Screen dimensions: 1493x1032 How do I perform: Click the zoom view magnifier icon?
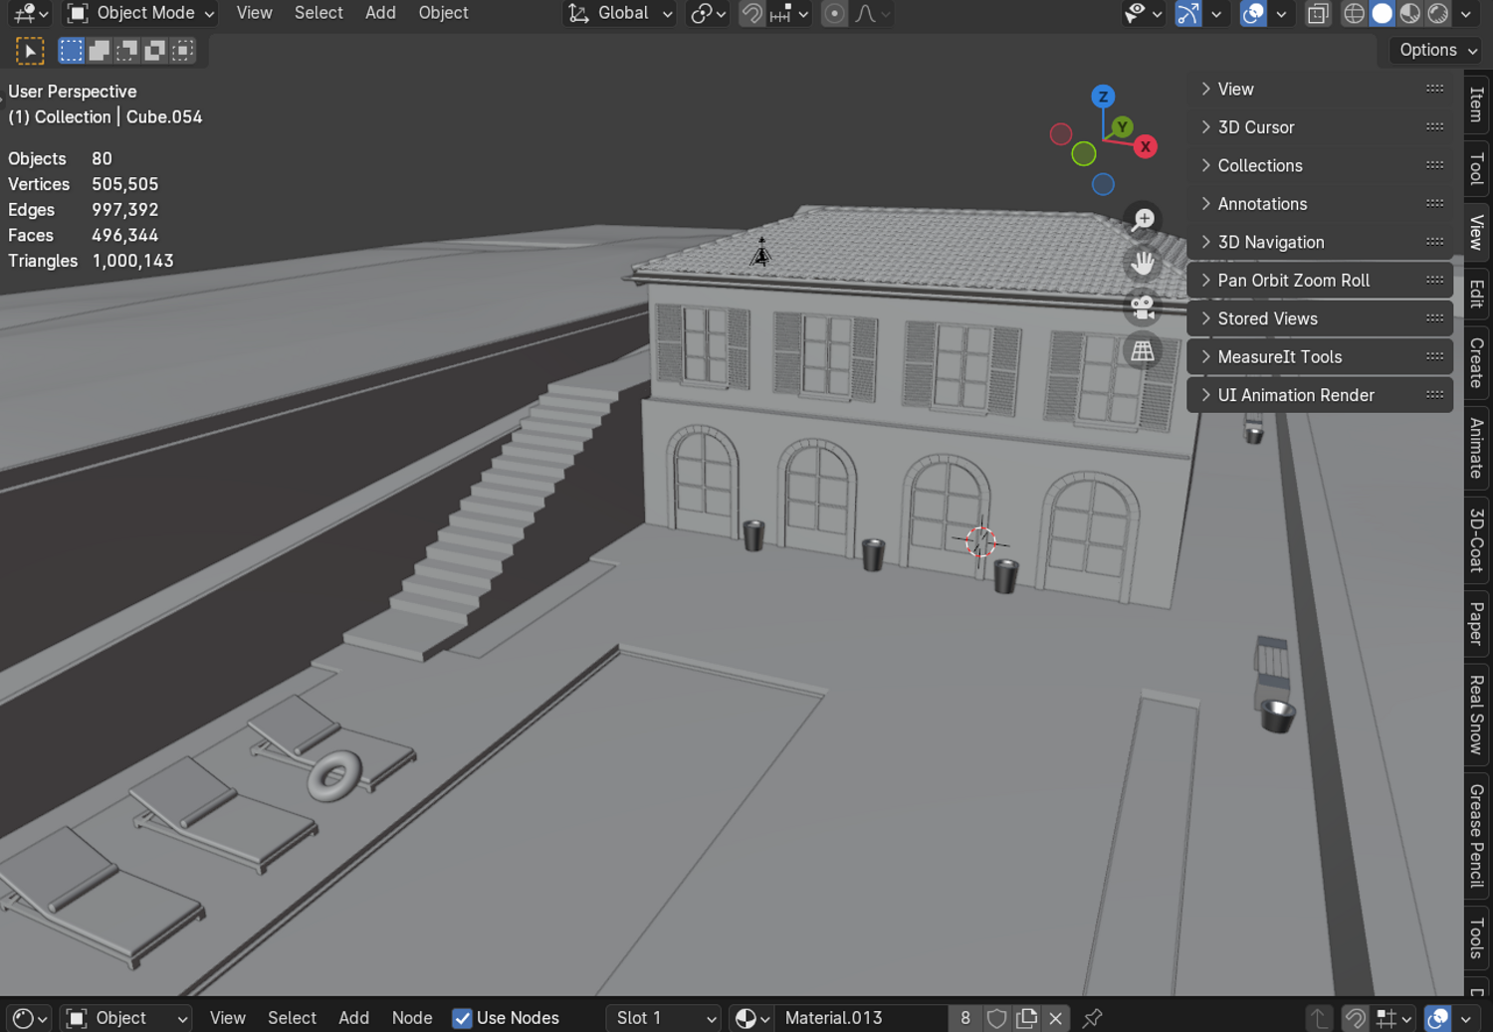click(x=1143, y=219)
